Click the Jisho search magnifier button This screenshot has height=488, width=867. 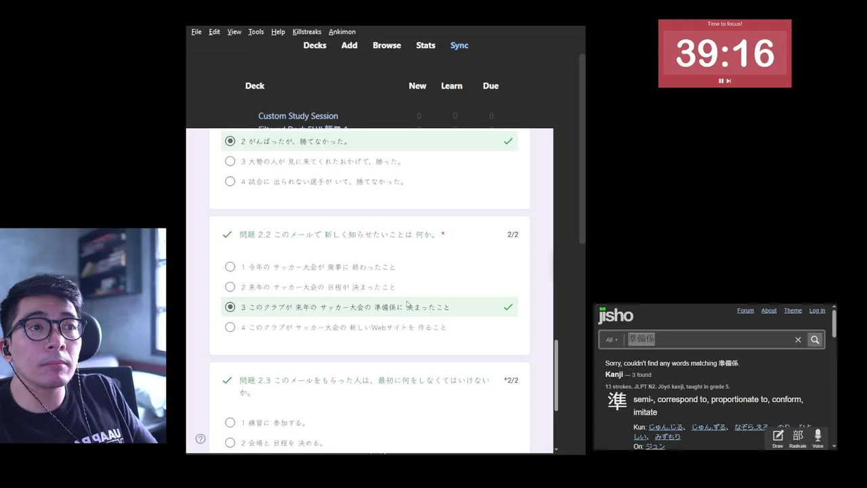click(815, 340)
